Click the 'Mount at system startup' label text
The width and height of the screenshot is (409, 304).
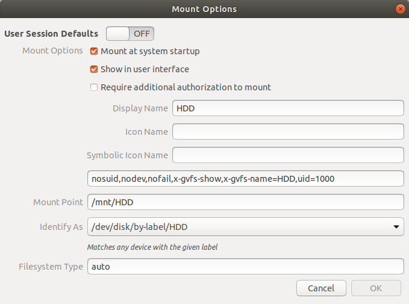pos(150,51)
